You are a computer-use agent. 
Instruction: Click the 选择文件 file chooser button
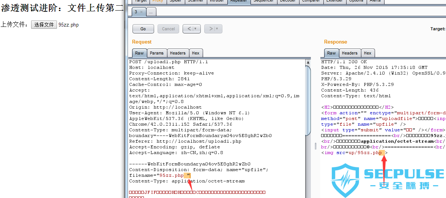tap(44, 25)
